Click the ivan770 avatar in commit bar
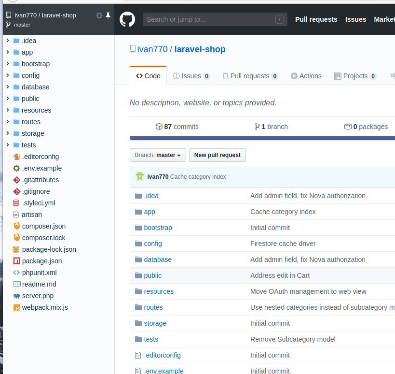The width and height of the screenshot is (395, 374). (x=140, y=177)
